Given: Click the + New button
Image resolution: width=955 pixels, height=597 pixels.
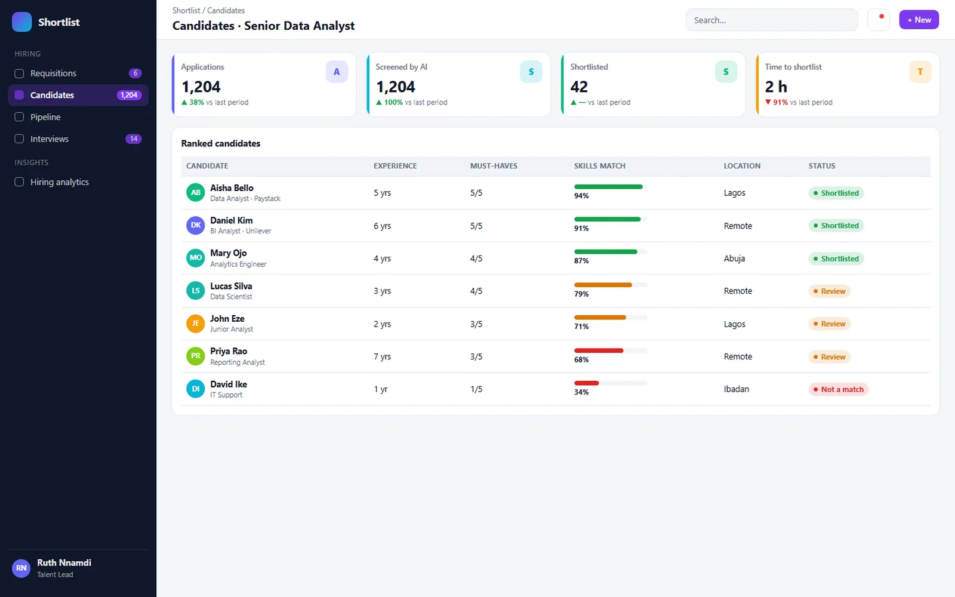Looking at the screenshot, I should click(919, 20).
